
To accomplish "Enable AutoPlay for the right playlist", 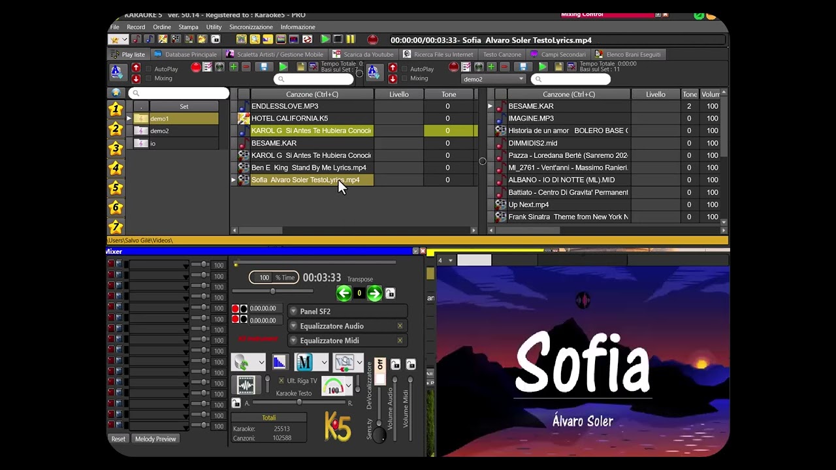I will coord(404,69).
